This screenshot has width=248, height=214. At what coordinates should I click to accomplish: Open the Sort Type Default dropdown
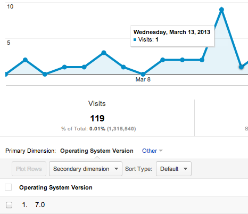[x=173, y=169]
